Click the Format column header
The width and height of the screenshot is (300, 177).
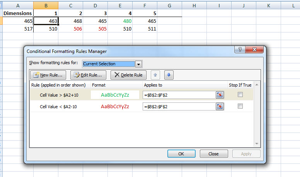coord(116,85)
